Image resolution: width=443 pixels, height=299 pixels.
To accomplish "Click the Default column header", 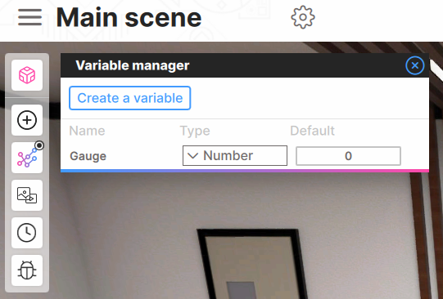I will pos(313,131).
